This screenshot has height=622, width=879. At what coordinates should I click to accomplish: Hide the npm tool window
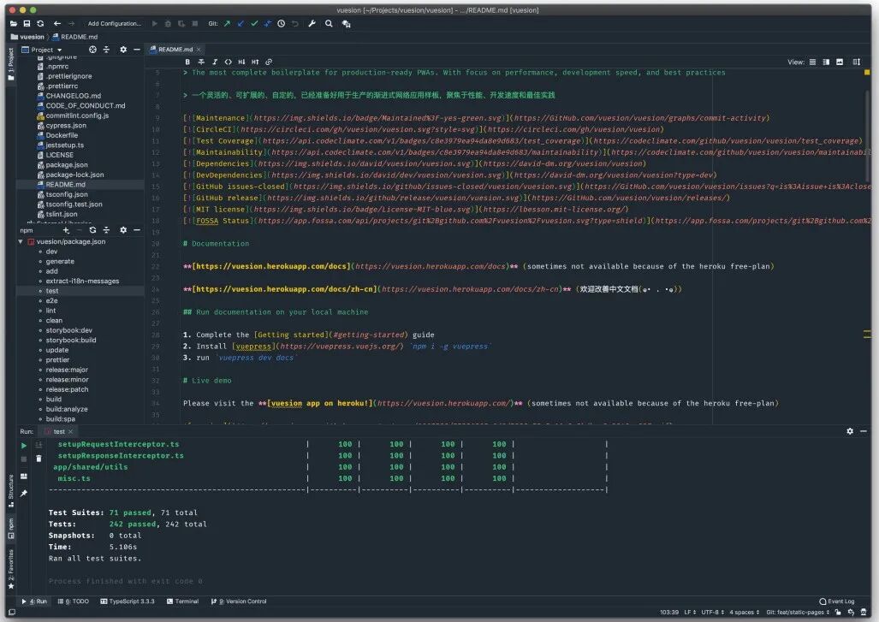137,230
